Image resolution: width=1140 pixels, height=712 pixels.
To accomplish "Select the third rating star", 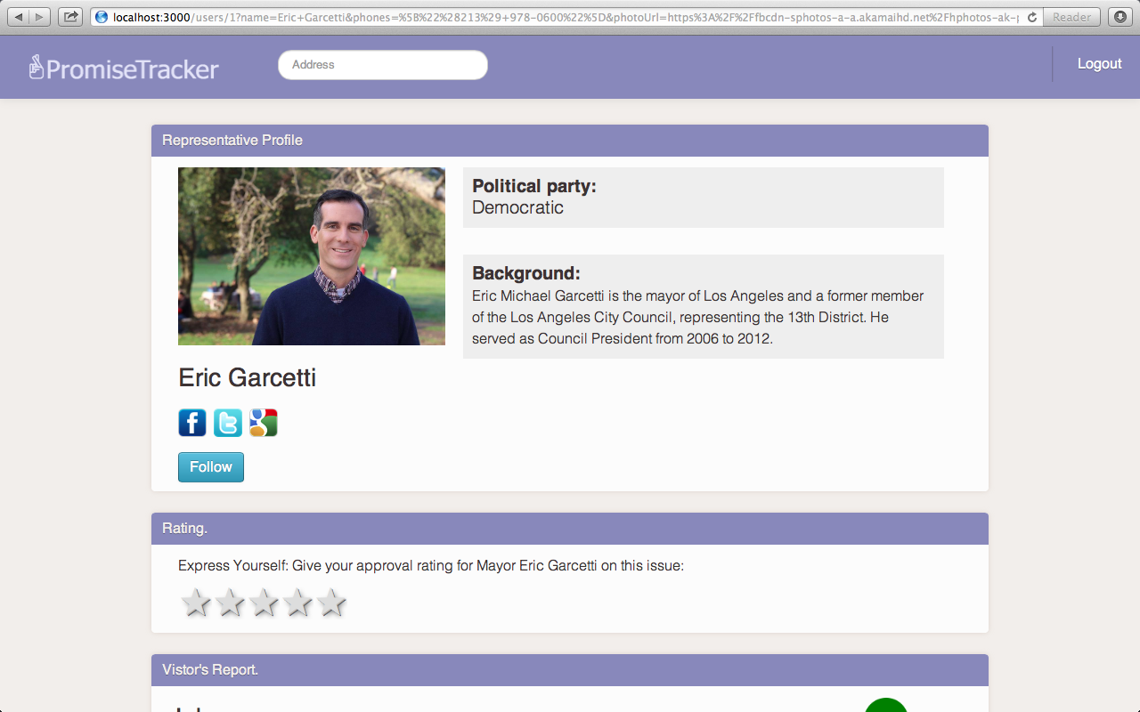I will tap(264, 603).
